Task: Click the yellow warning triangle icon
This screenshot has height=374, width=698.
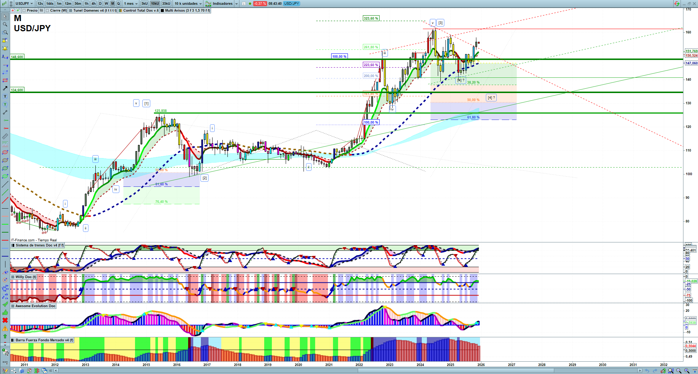Action: [5, 328]
